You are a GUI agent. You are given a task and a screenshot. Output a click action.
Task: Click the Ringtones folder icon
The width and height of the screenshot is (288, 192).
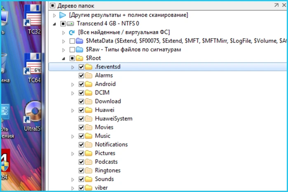click(89, 171)
